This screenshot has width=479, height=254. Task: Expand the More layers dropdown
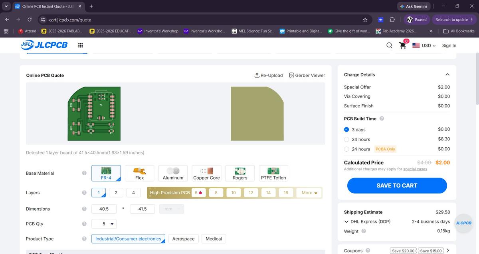(309, 193)
